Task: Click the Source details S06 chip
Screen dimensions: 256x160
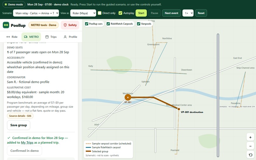Action: [20, 116]
